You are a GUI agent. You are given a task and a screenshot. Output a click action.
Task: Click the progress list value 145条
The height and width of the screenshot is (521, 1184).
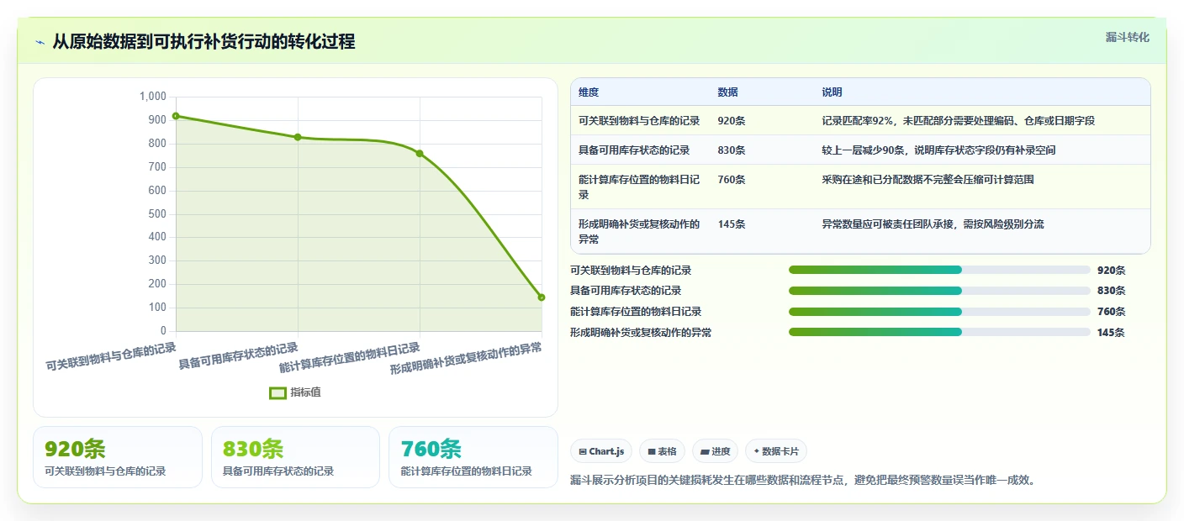tap(1111, 332)
